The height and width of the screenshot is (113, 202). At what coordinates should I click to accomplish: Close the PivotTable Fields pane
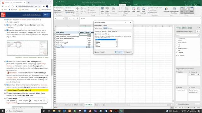point(200,28)
